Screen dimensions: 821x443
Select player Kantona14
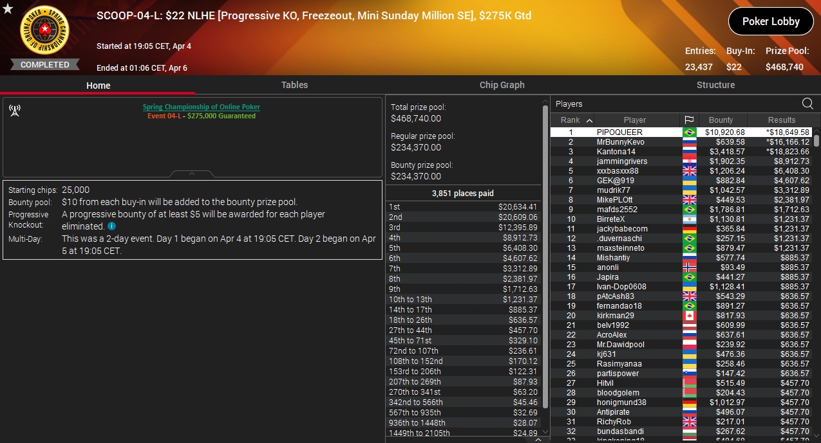(x=616, y=151)
